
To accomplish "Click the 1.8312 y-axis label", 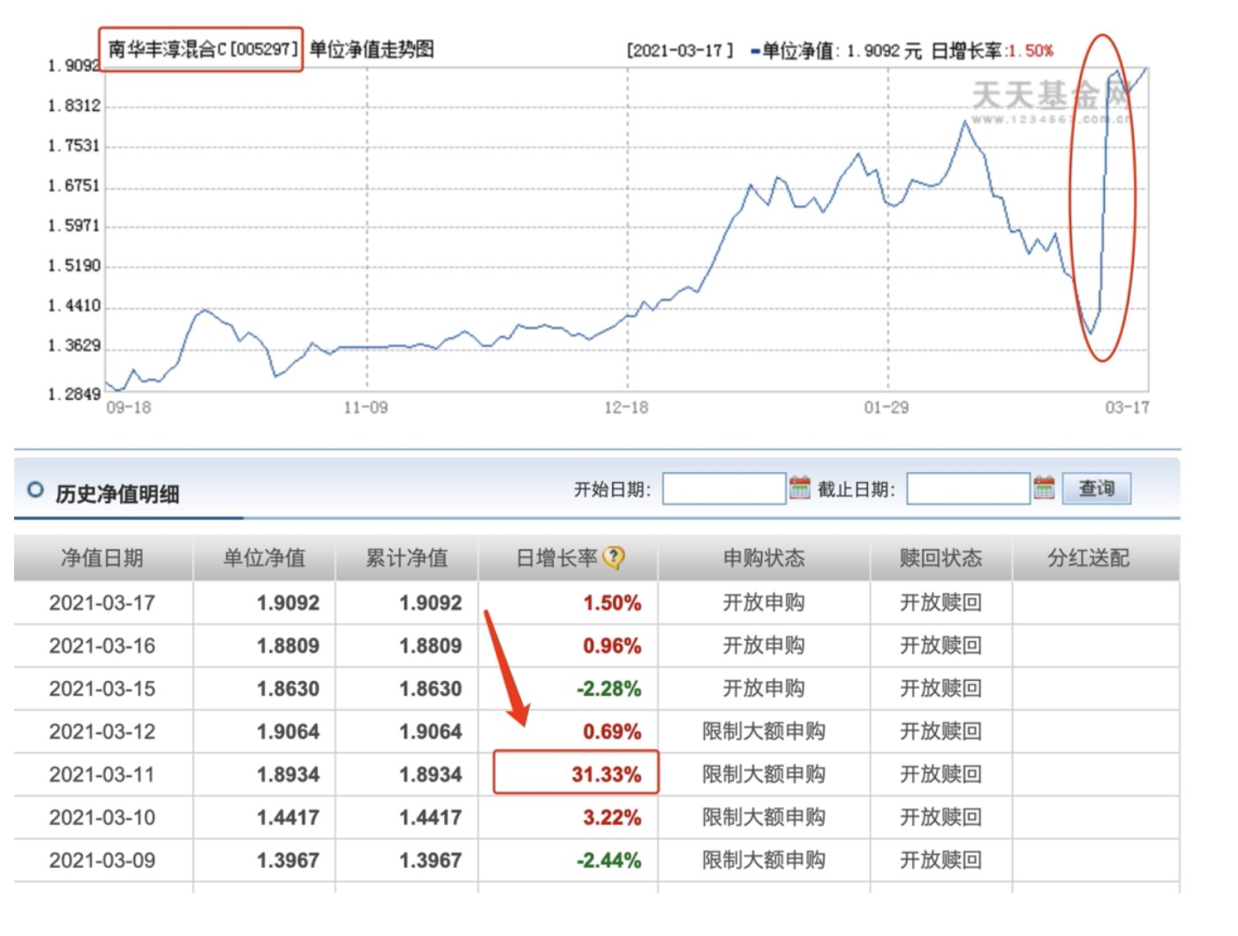I will (x=74, y=106).
